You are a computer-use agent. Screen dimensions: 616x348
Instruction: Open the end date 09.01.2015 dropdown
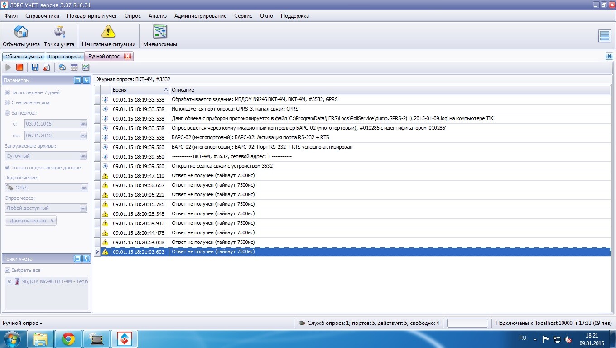[x=83, y=135]
